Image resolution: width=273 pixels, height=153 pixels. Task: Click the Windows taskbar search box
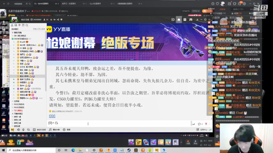(31, 150)
